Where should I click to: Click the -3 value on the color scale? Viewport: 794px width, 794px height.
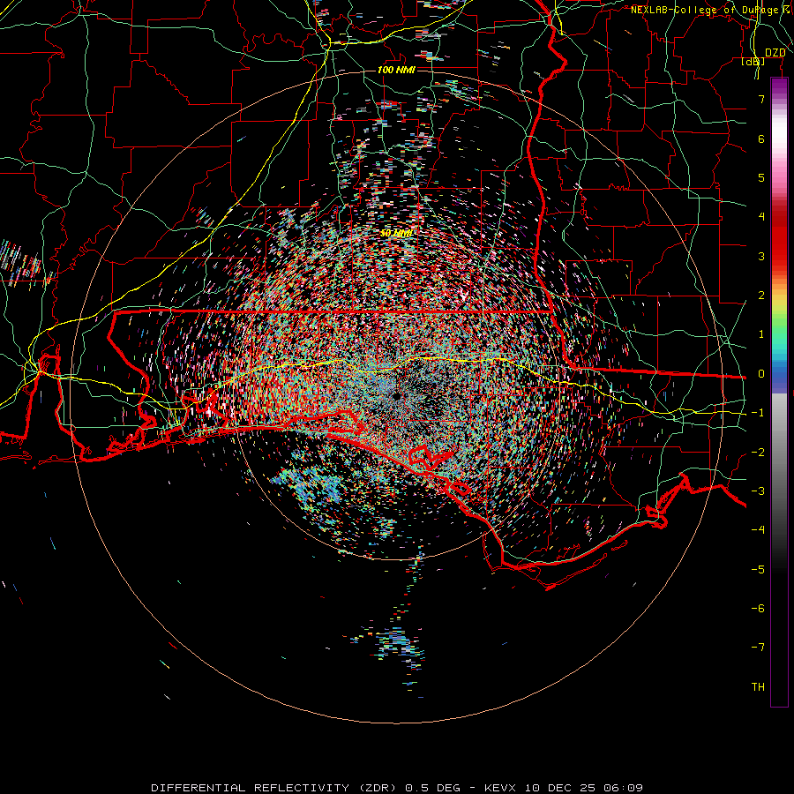point(758,491)
